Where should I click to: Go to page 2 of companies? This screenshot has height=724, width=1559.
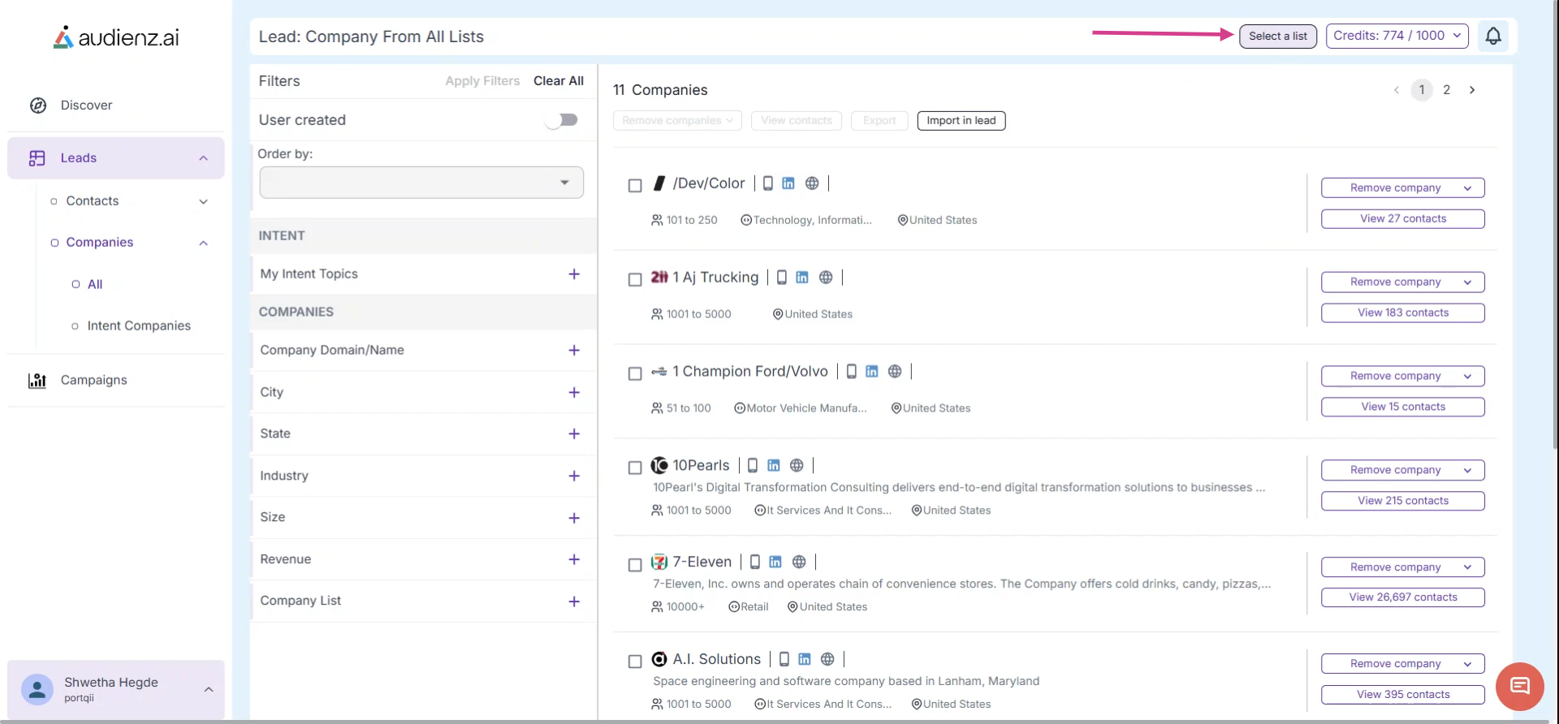coord(1446,90)
